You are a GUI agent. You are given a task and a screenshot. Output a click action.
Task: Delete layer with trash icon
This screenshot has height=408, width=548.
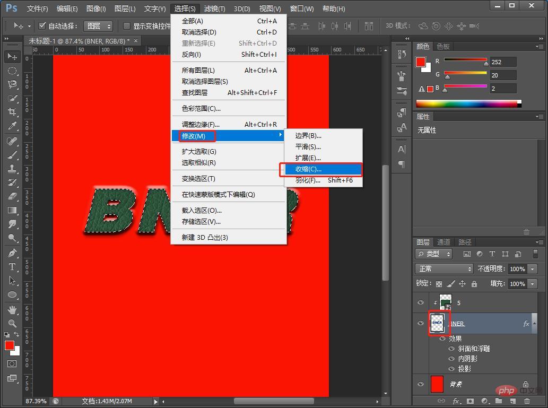(527, 401)
